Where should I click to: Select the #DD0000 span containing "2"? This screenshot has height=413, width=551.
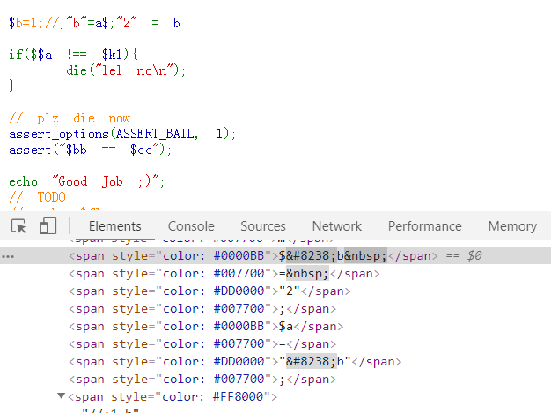tap(209, 291)
